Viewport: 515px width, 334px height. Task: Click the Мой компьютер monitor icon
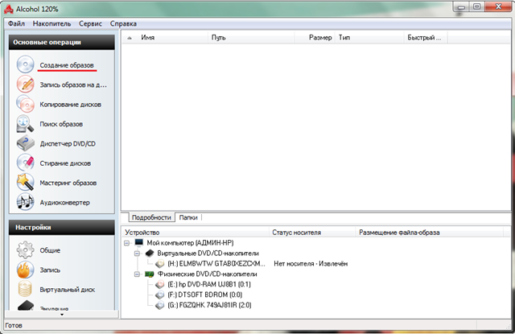pos(139,242)
